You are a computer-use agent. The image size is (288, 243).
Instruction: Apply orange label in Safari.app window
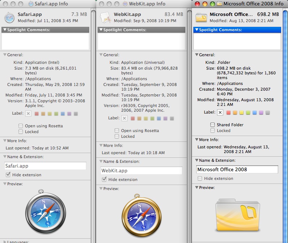click(43, 114)
